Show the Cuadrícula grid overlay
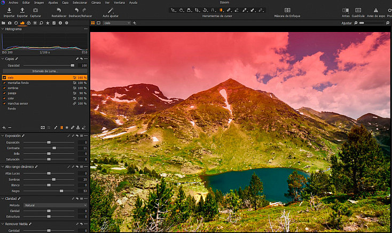This screenshot has width=392, height=233. coord(358,10)
